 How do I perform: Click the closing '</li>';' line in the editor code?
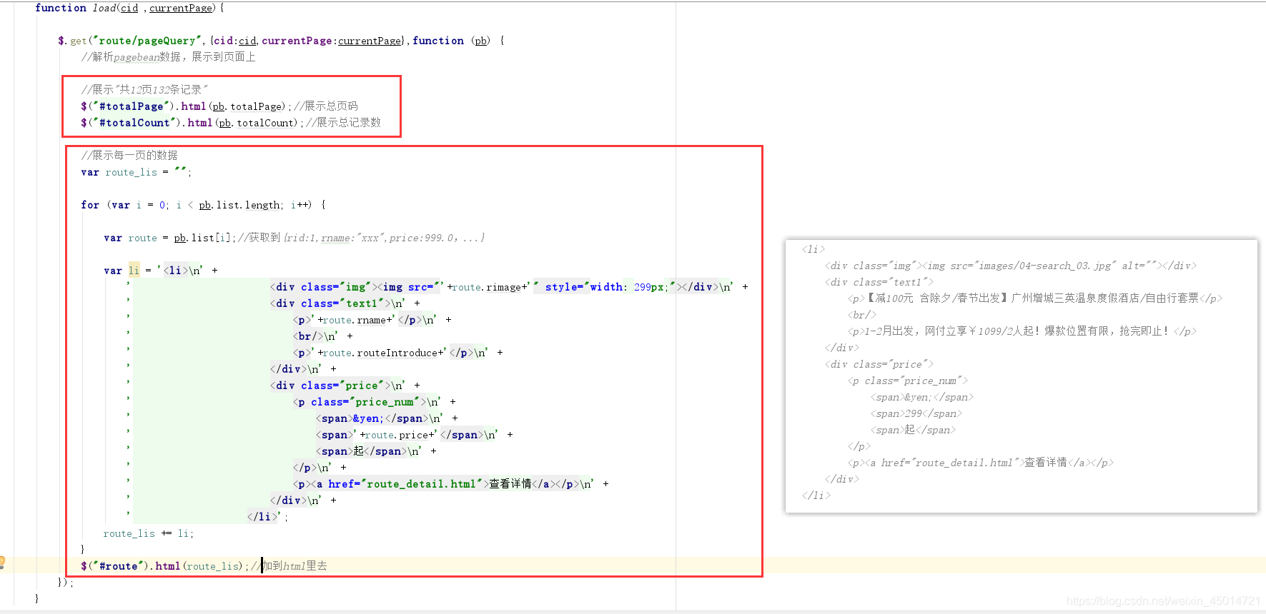[x=267, y=517]
